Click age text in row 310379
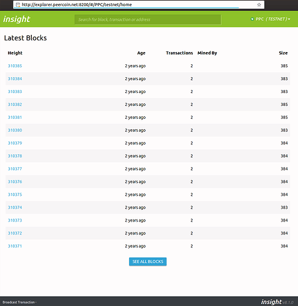Image resolution: width=298 pixels, height=306 pixels. point(135,143)
